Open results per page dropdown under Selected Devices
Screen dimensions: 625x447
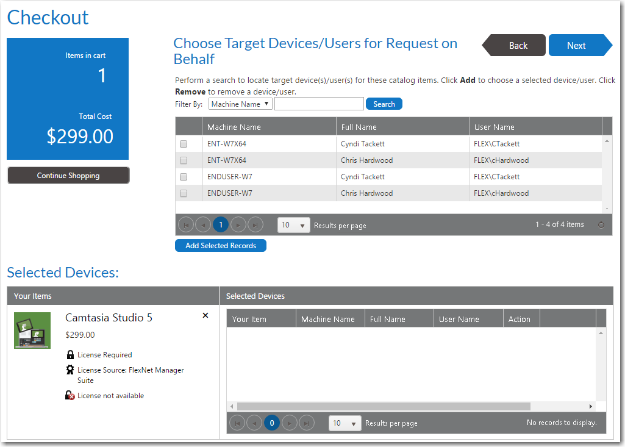tap(345, 423)
